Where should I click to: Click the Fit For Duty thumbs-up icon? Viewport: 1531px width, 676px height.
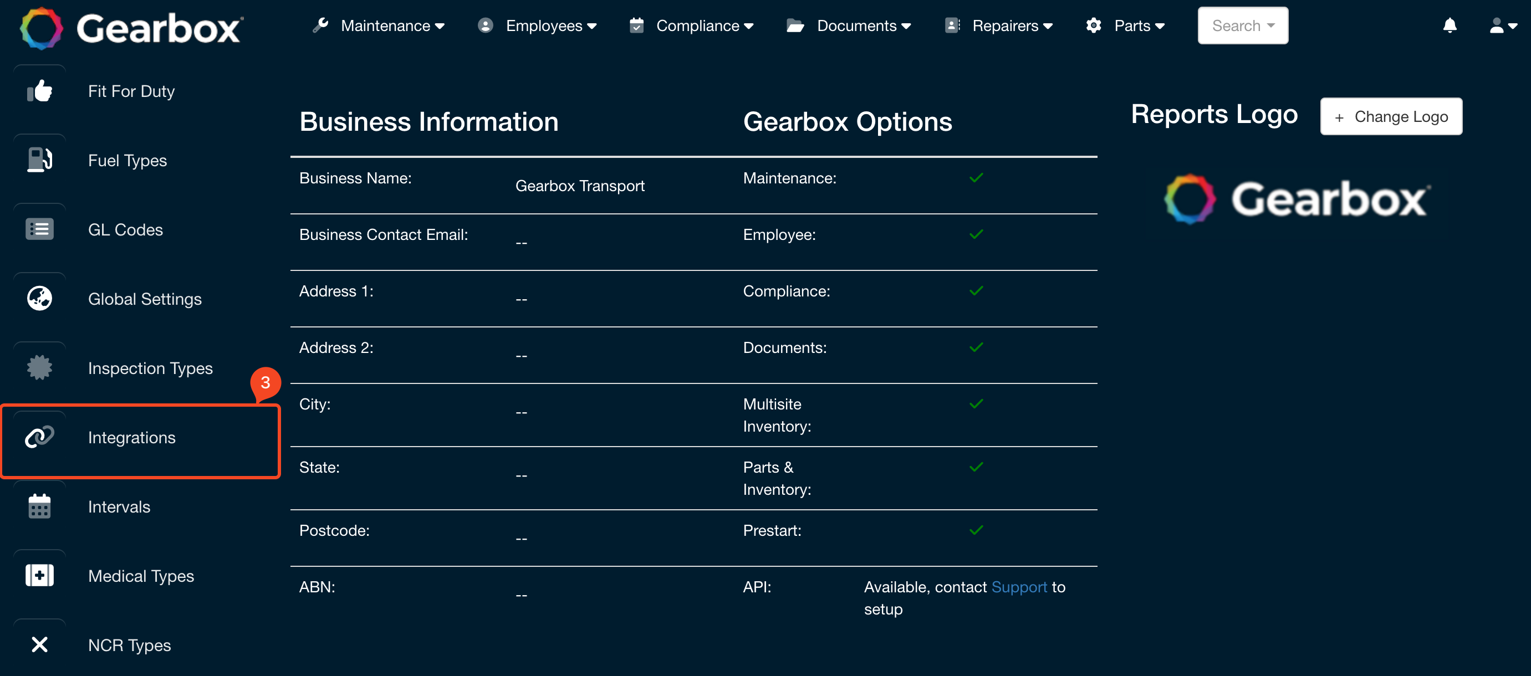tap(40, 91)
